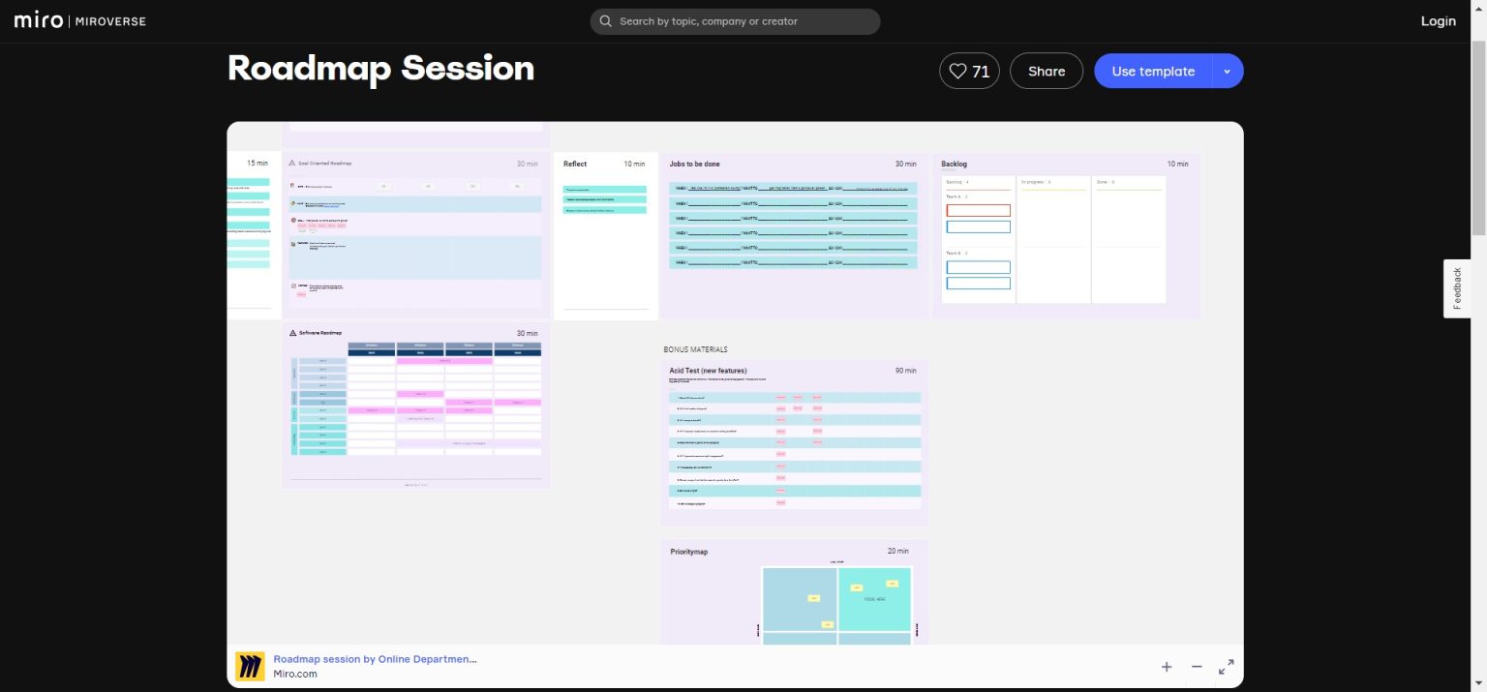
Task: Open Roadmap session by Online Department link
Action: (x=375, y=659)
